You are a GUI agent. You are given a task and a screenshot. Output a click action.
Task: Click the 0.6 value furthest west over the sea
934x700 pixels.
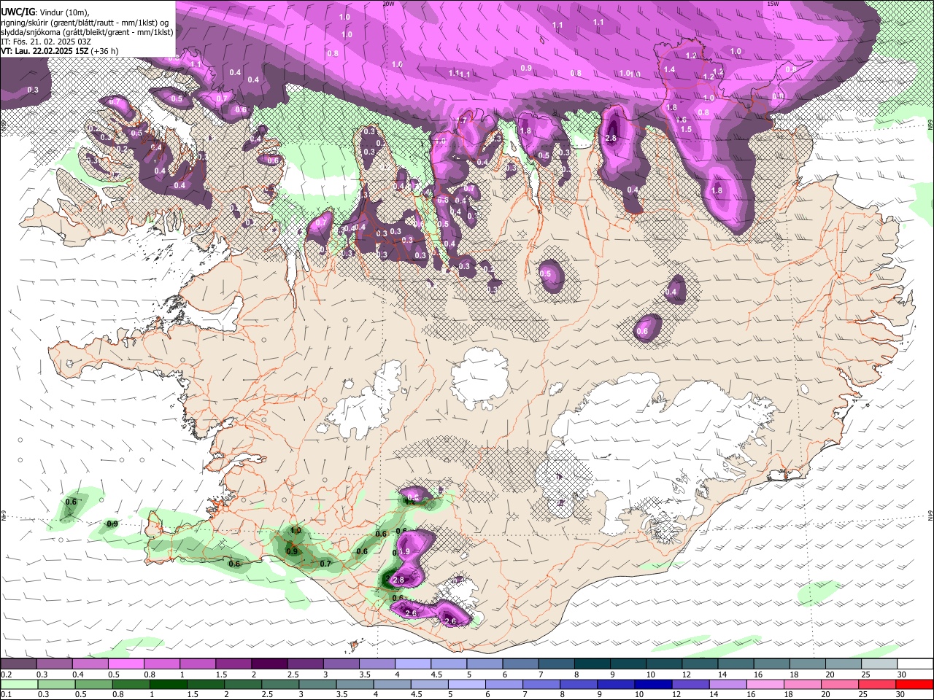(x=71, y=502)
